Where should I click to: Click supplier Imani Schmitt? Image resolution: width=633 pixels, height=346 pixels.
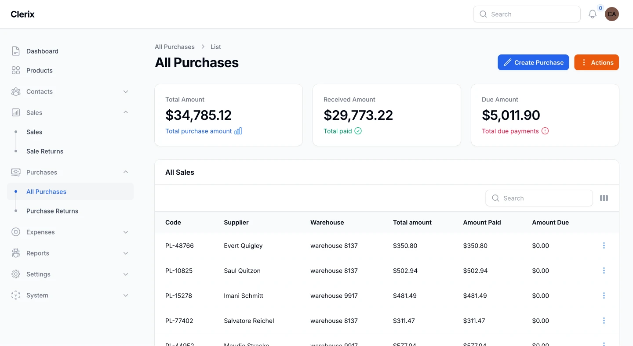244,296
